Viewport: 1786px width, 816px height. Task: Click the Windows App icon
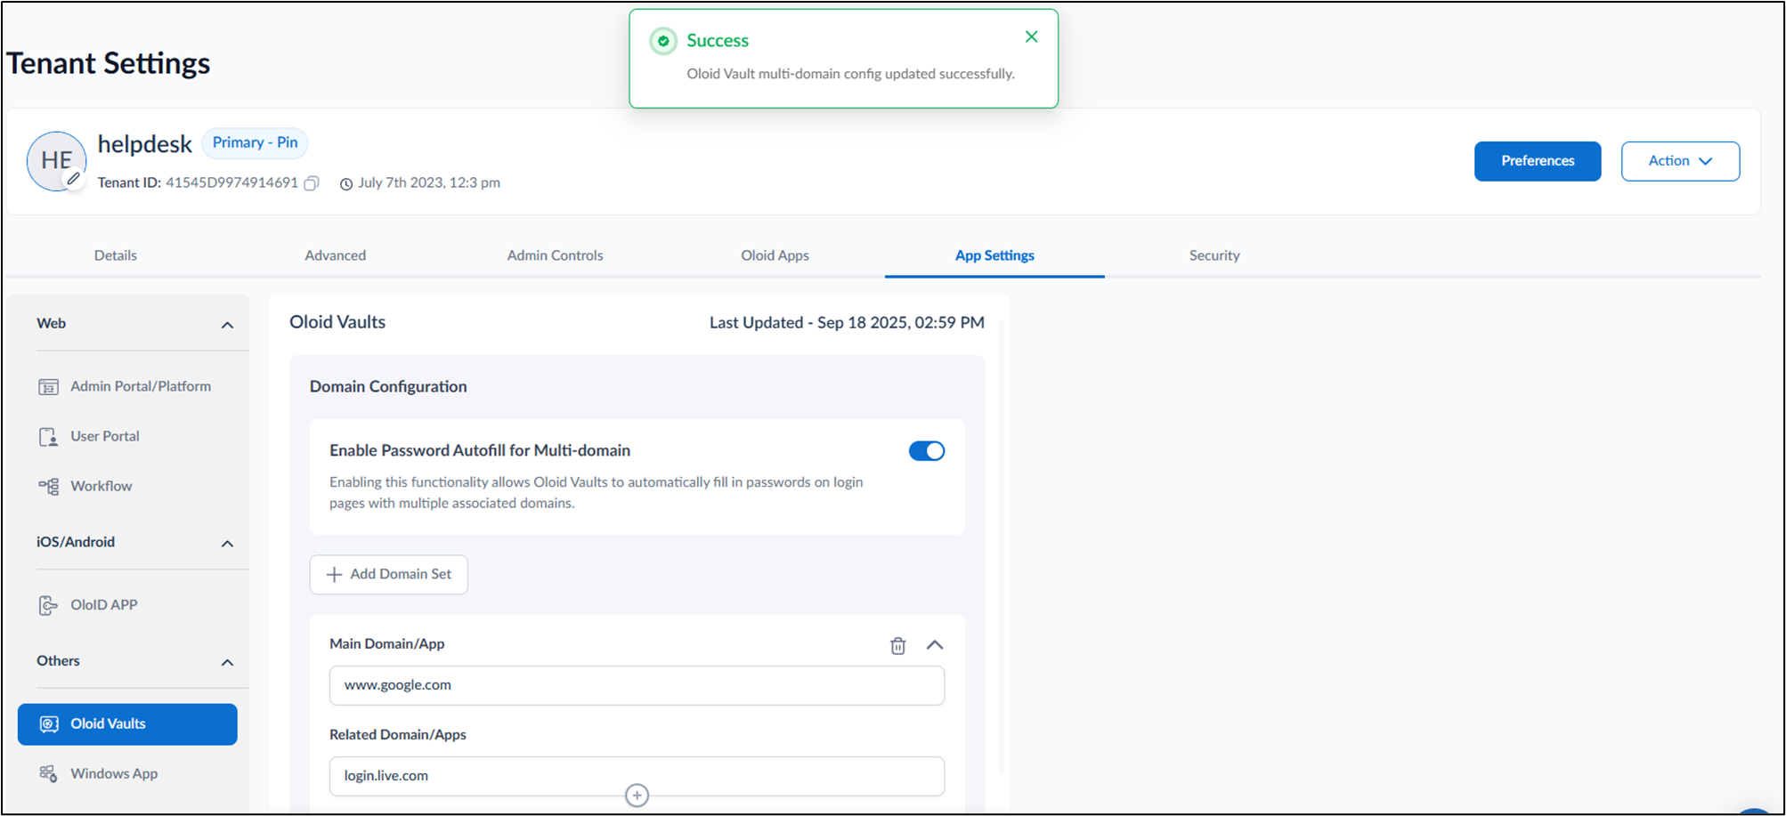click(x=48, y=774)
